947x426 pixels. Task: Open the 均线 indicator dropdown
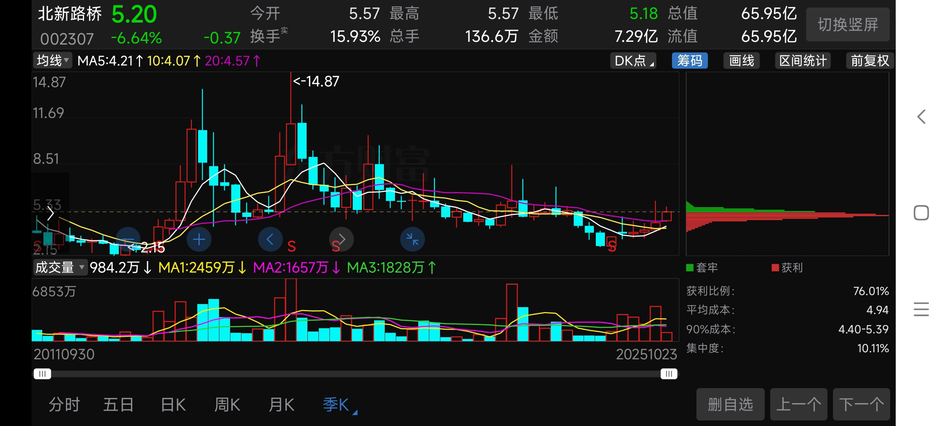(52, 61)
